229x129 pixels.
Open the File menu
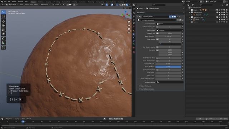click(5, 1)
